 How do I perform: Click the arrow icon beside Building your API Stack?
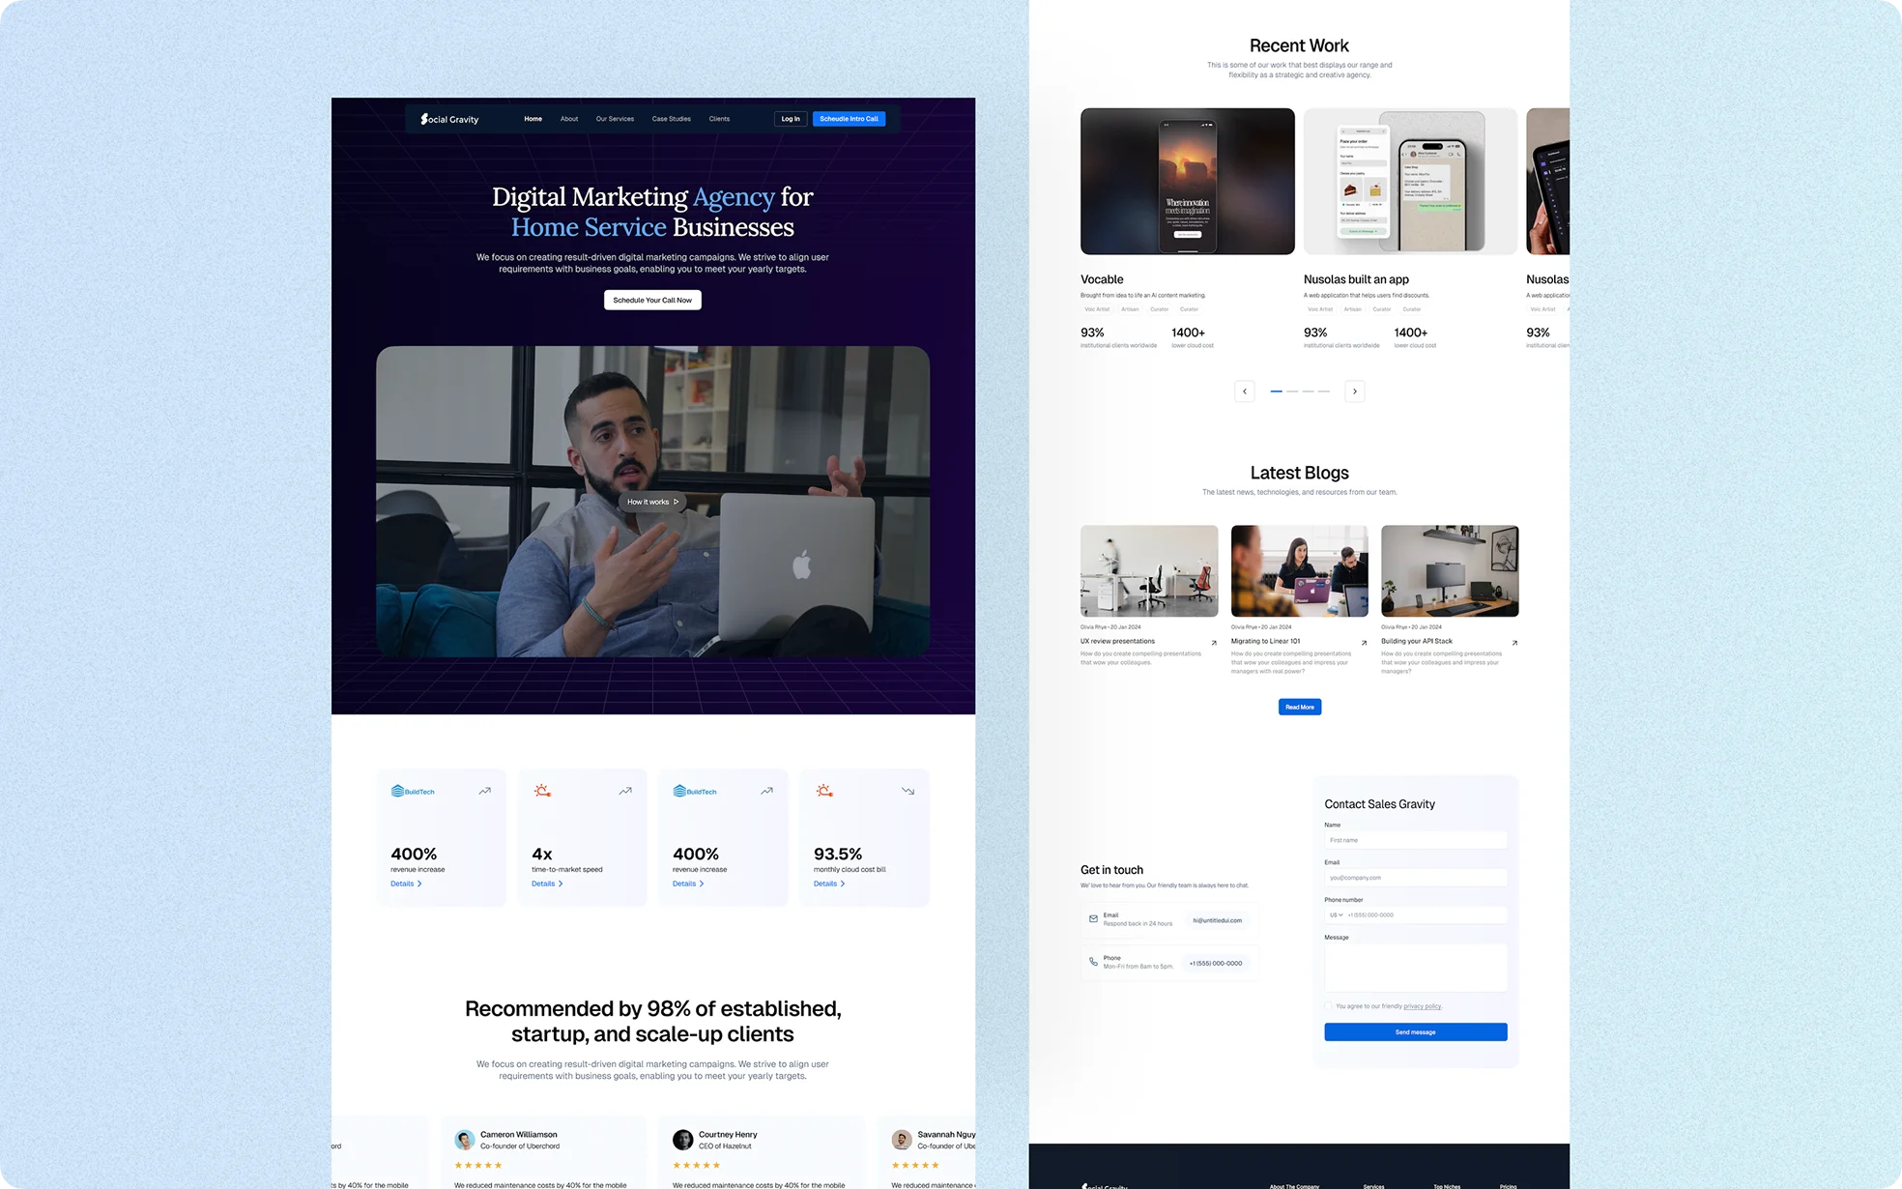point(1514,643)
